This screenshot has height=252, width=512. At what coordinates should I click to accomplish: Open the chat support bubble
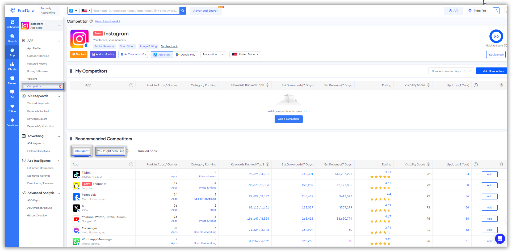(500, 239)
